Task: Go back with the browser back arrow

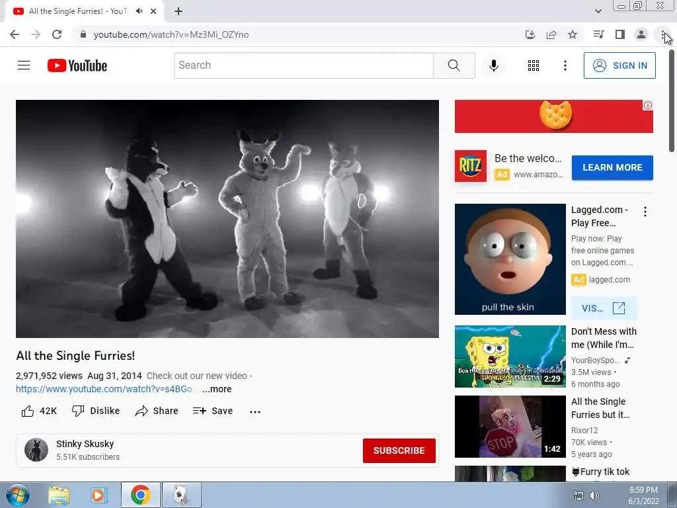Action: (15, 34)
